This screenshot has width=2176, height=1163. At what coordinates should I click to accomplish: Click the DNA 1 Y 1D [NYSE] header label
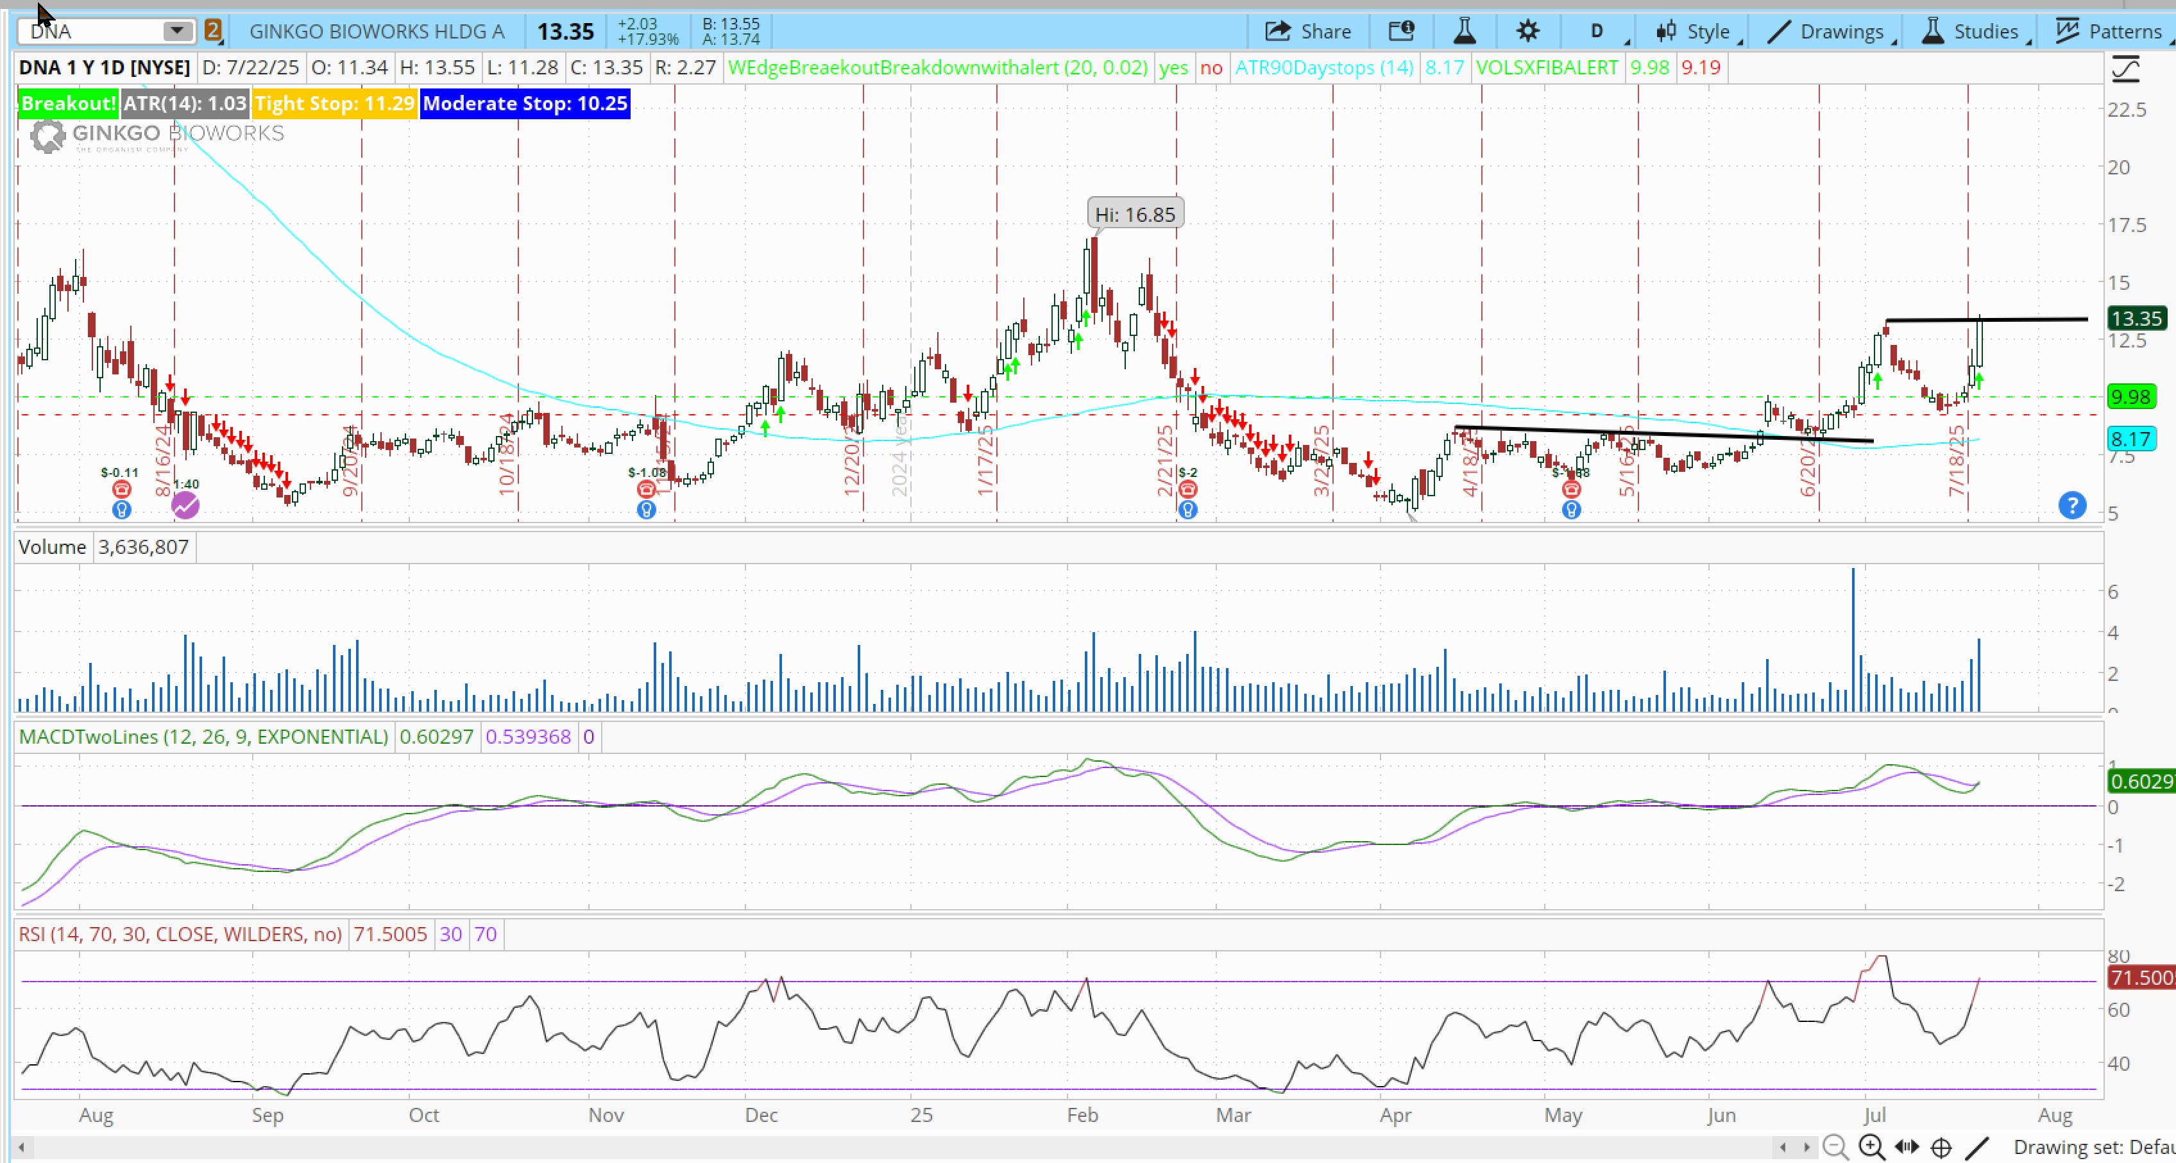(105, 67)
